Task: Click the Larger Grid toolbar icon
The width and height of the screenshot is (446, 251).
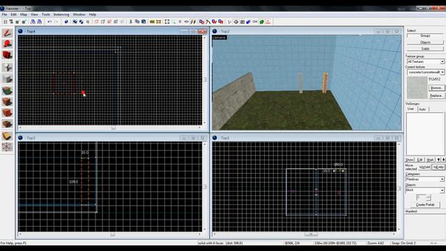Action: coord(24,22)
